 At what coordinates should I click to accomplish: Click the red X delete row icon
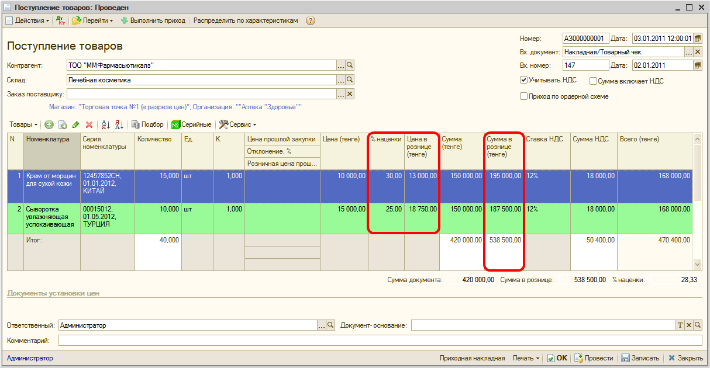pyautogui.click(x=89, y=124)
